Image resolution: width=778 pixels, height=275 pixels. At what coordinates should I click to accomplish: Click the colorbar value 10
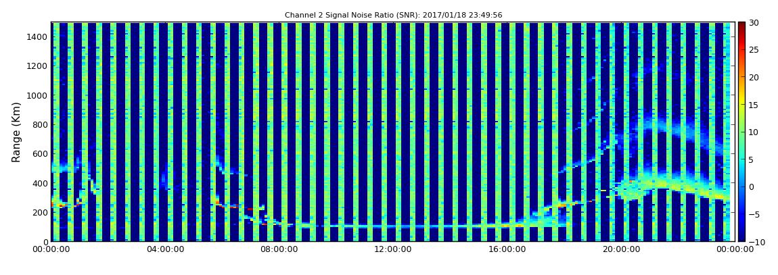pos(754,132)
